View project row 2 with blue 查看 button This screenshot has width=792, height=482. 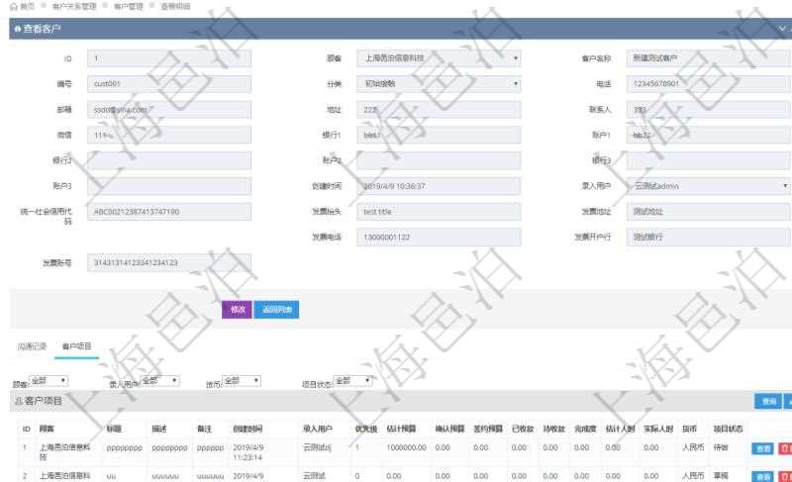point(762,476)
